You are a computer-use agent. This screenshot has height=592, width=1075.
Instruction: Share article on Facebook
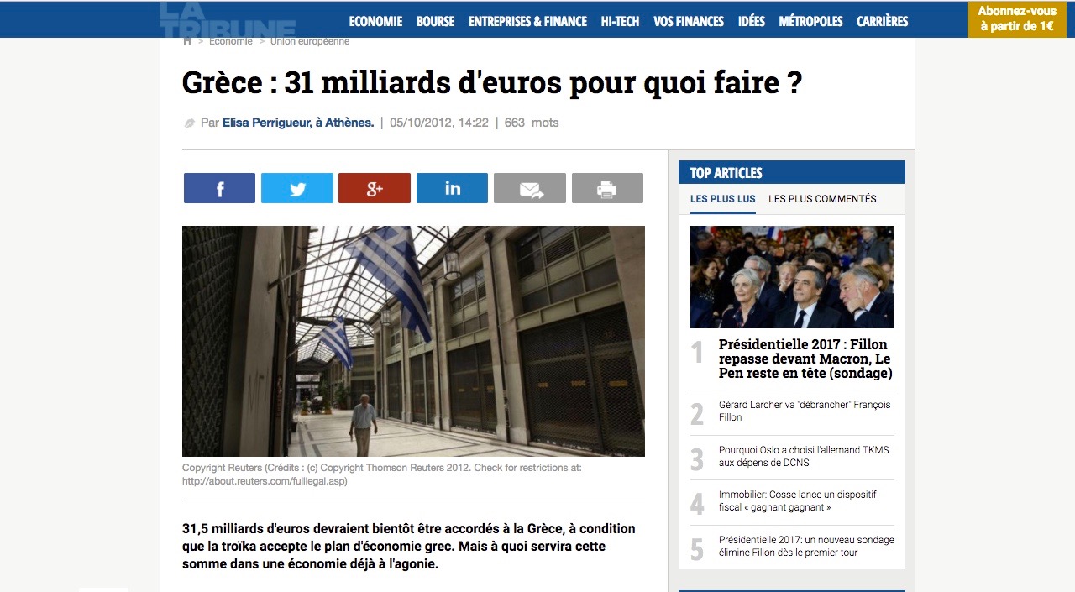[219, 188]
